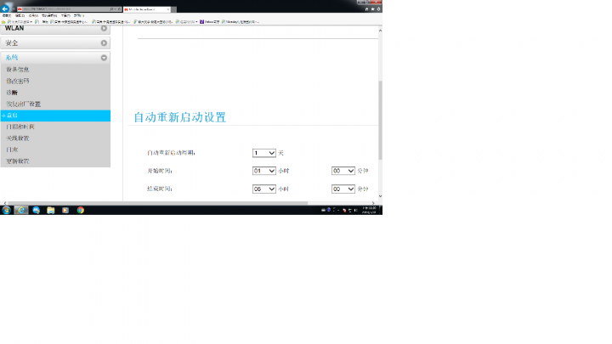Viewport: 612px width, 344px height.
Task: Click Internet Explorer taskbar icon
Action: coord(21,211)
